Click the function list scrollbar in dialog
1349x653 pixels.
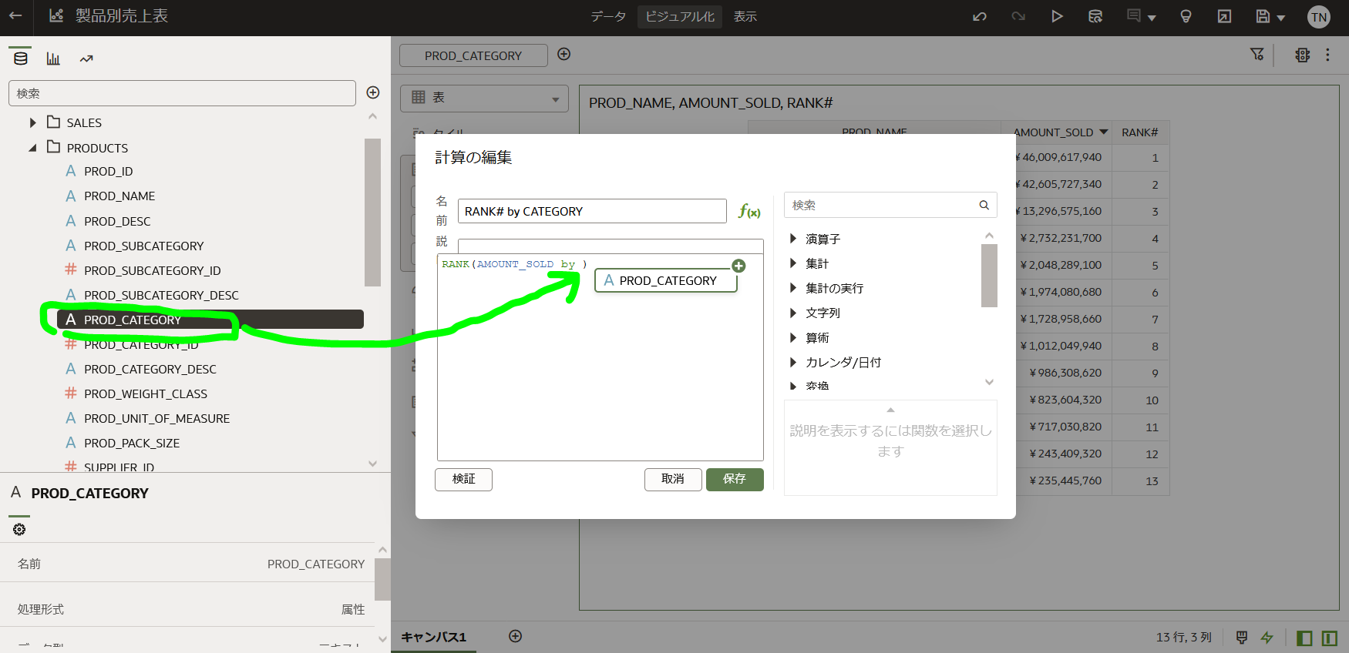click(x=989, y=275)
